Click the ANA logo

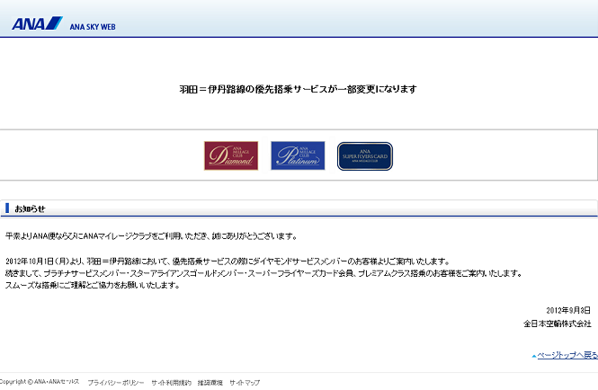pyautogui.click(x=37, y=23)
